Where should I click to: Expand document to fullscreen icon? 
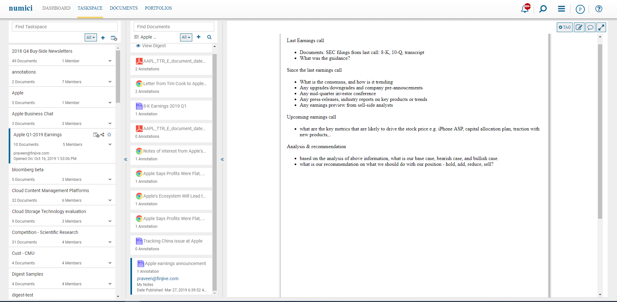pos(601,27)
